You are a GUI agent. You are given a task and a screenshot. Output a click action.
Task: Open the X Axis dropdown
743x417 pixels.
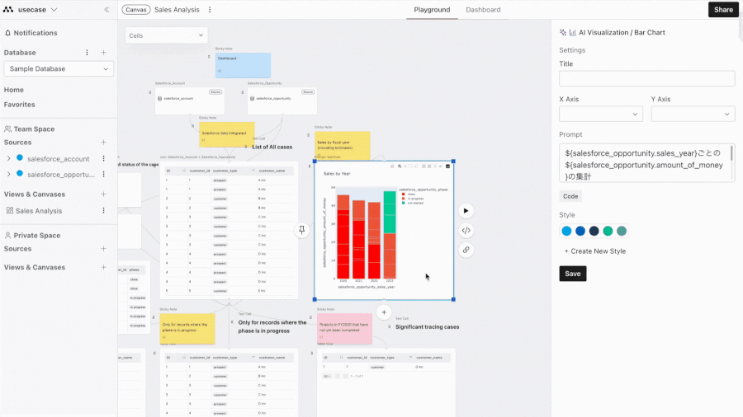(x=601, y=114)
